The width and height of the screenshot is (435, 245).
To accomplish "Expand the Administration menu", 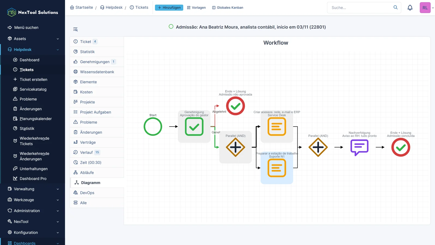I will tap(33, 211).
